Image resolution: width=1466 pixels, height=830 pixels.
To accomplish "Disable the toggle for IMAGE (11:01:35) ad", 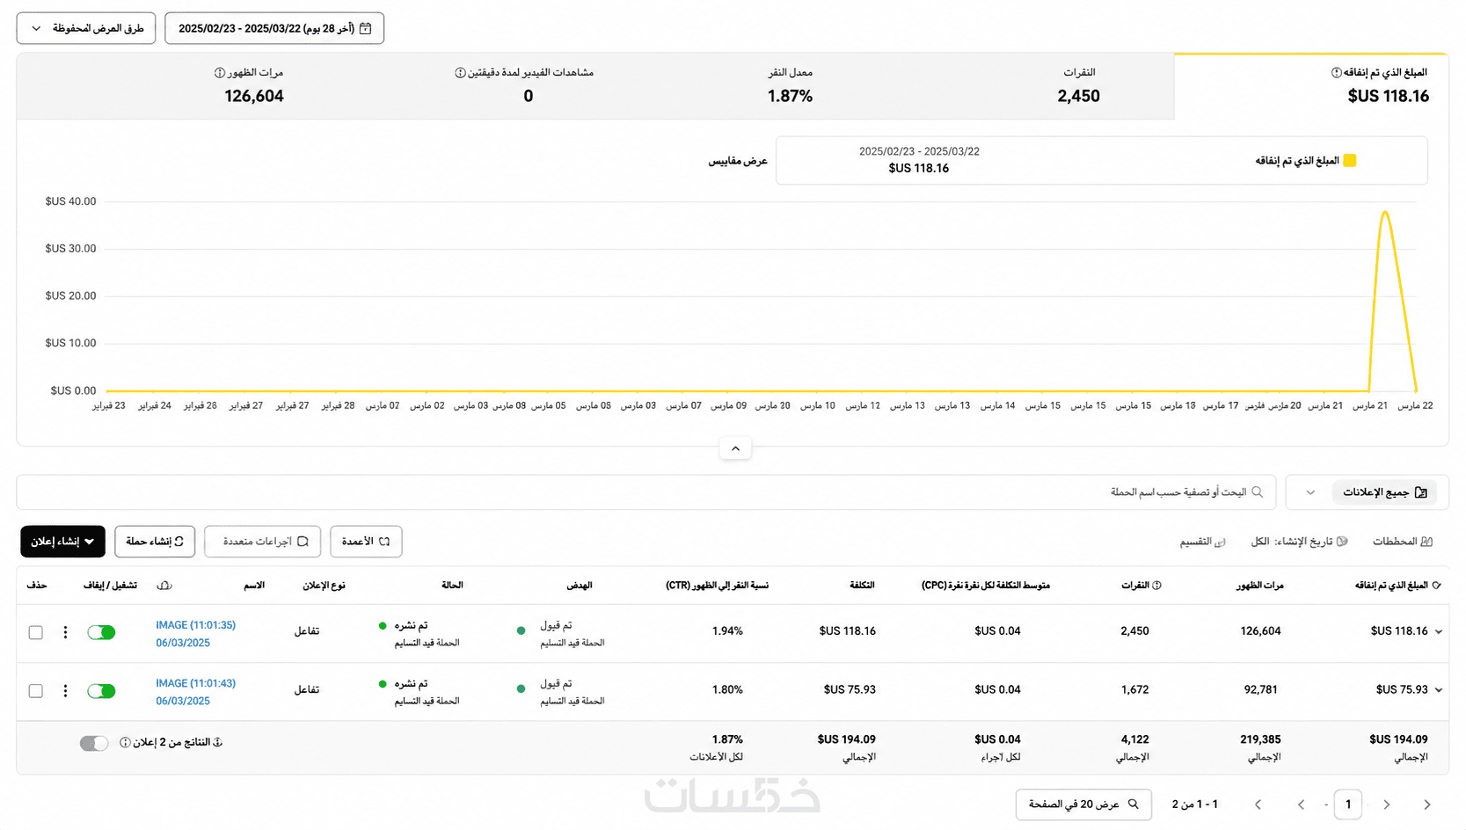I will tap(101, 632).
